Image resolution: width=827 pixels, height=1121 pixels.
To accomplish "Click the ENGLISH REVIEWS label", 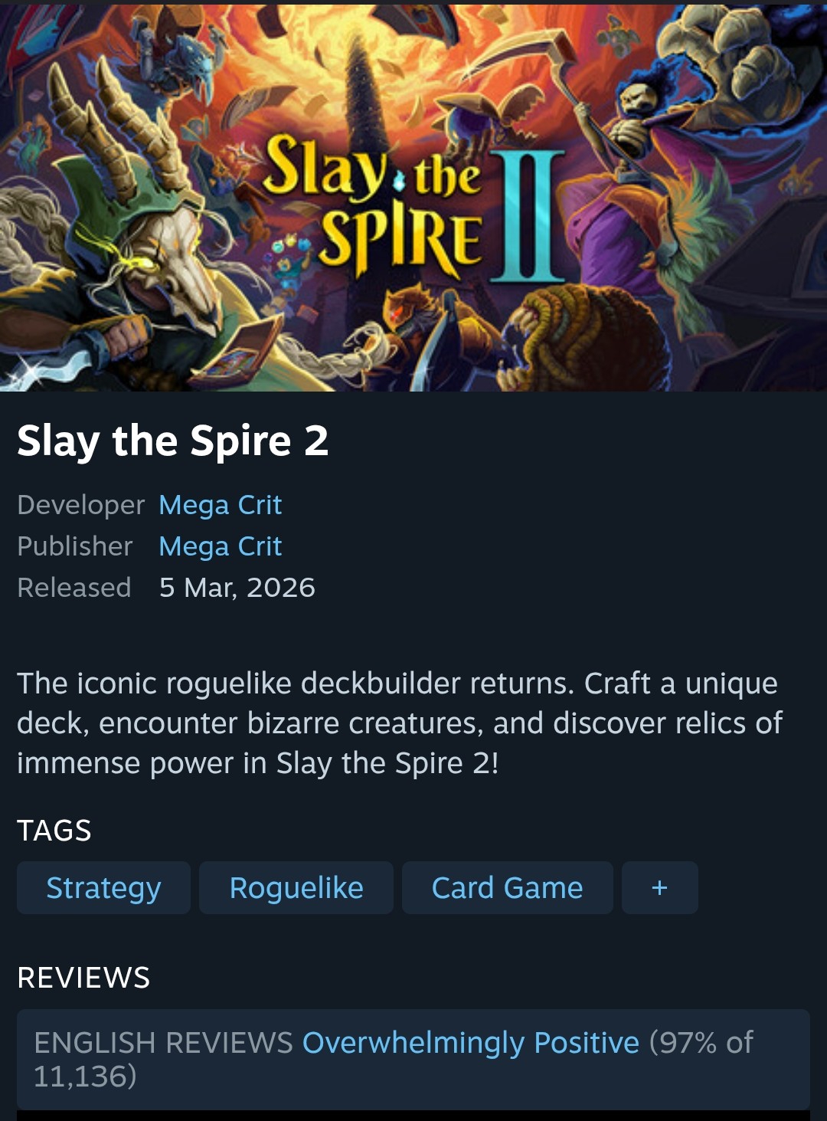I will coord(164,1043).
